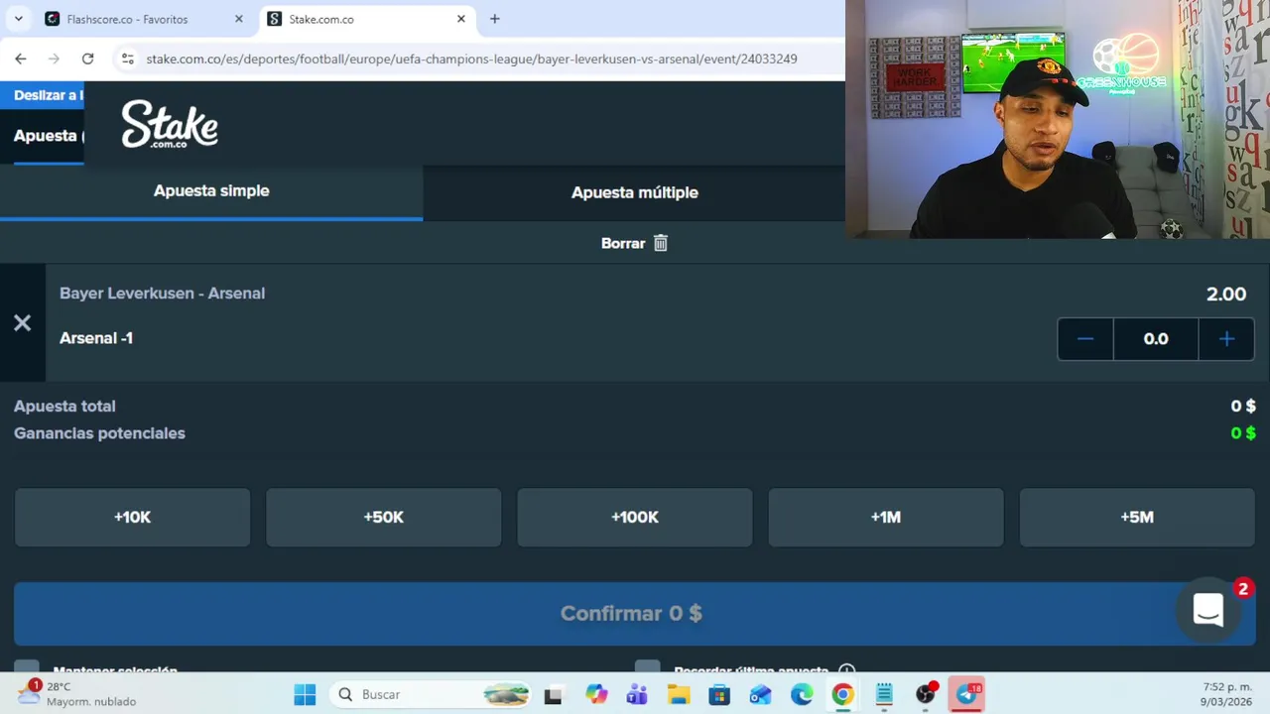The width and height of the screenshot is (1270, 714).
Task: Open File Explorer from the taskbar
Action: point(679,694)
